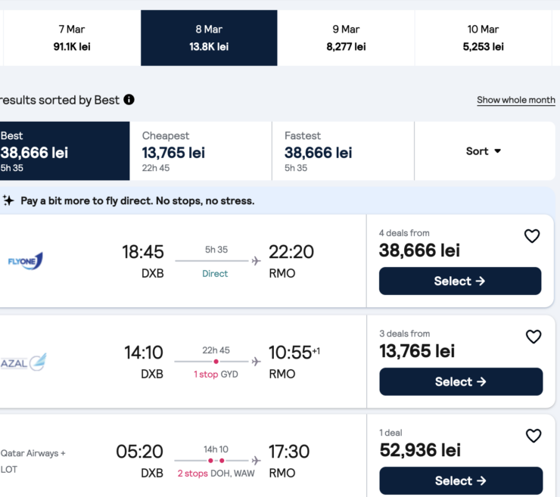This screenshot has width=560, height=497.
Task: Select the 9 Mar date tab
Action: tap(346, 38)
